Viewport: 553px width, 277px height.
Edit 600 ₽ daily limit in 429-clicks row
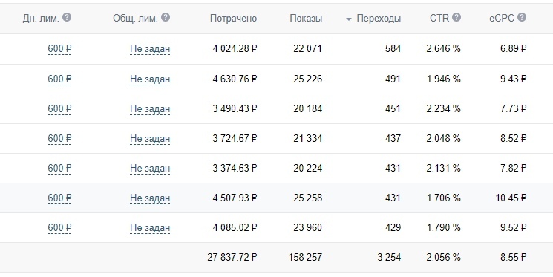click(59, 227)
